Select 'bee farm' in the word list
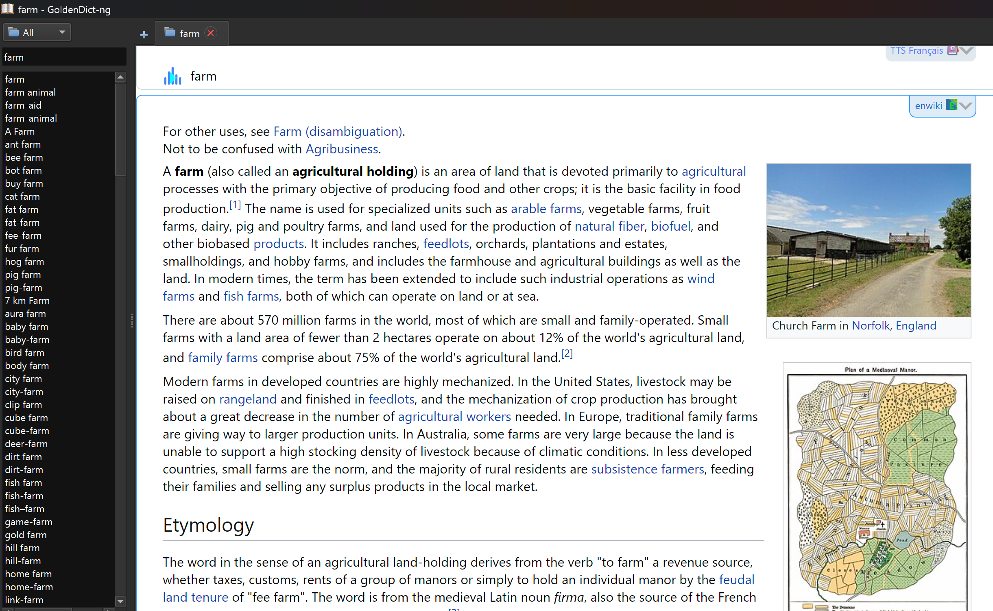The image size is (993, 611). [x=24, y=157]
